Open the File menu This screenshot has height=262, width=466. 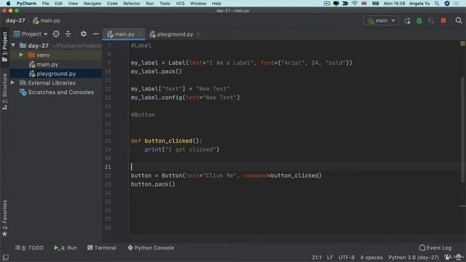click(45, 4)
